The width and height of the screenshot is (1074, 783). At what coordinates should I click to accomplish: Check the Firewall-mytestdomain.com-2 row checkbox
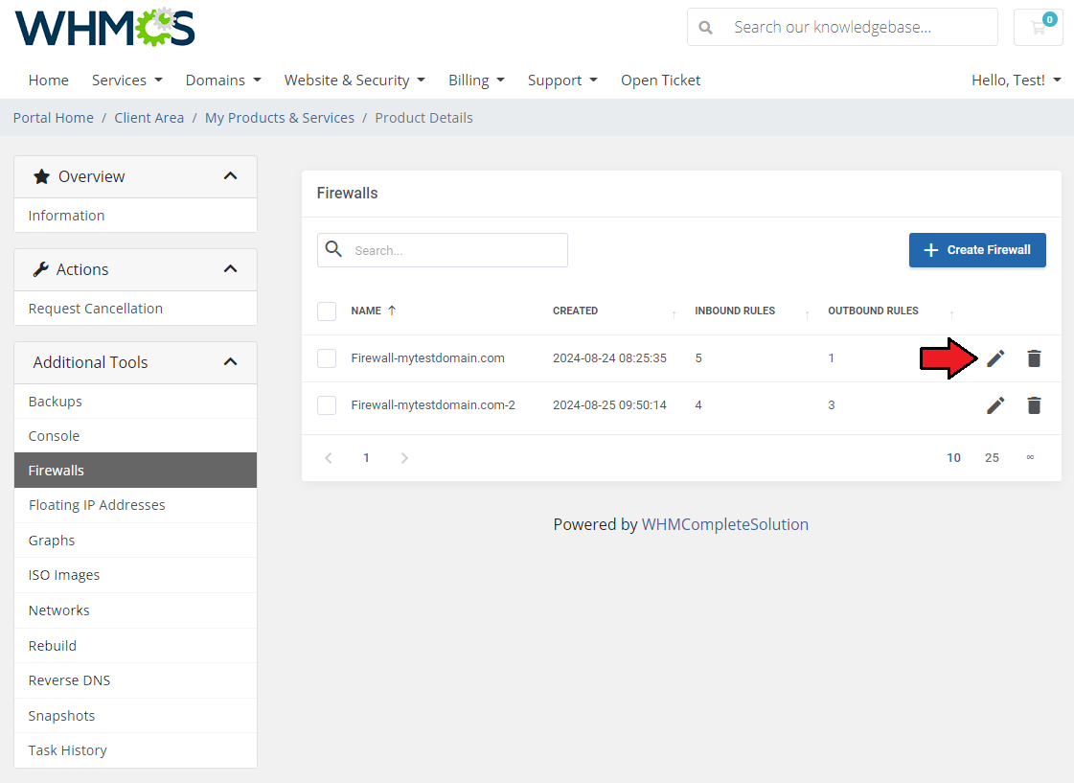(327, 405)
